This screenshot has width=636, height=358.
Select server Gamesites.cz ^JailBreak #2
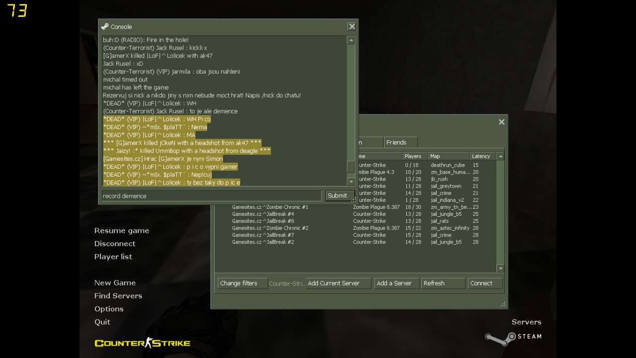[355, 242]
